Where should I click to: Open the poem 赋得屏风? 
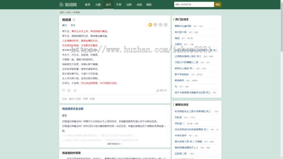coord(179,80)
